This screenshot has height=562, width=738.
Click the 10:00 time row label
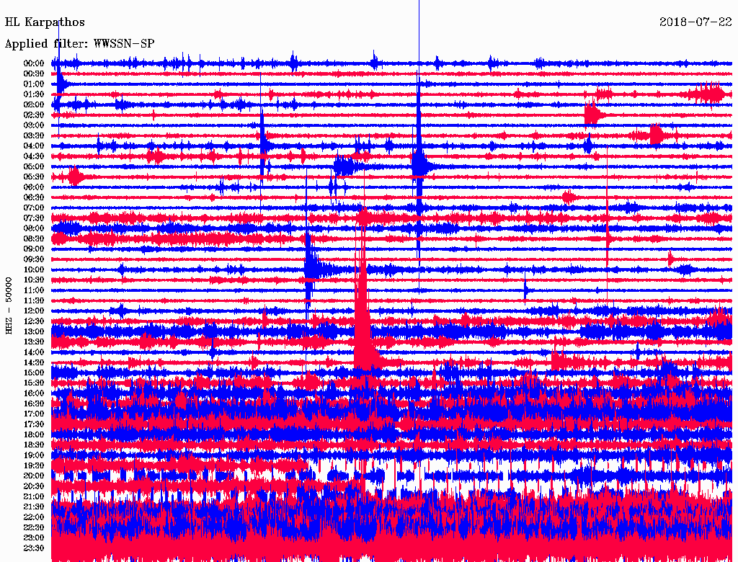pyautogui.click(x=34, y=269)
